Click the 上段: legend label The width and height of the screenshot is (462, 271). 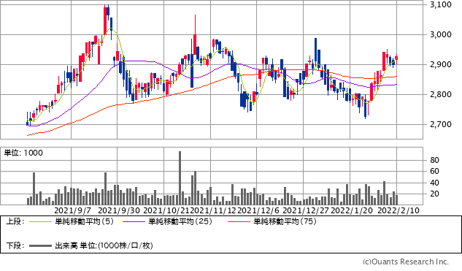point(15,221)
